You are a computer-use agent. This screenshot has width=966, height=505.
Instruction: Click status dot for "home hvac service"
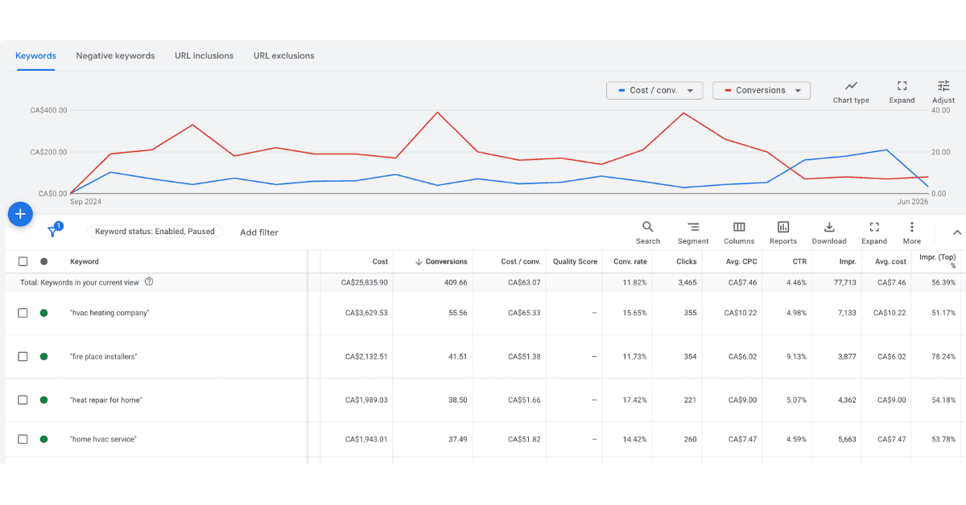43,439
